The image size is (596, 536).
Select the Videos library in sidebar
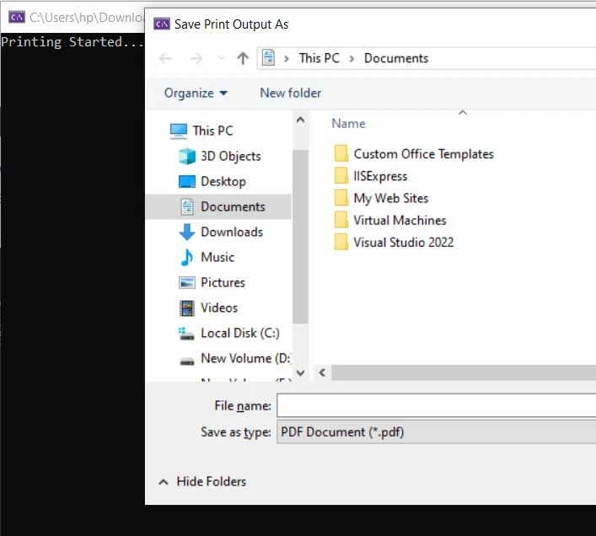pyautogui.click(x=218, y=308)
